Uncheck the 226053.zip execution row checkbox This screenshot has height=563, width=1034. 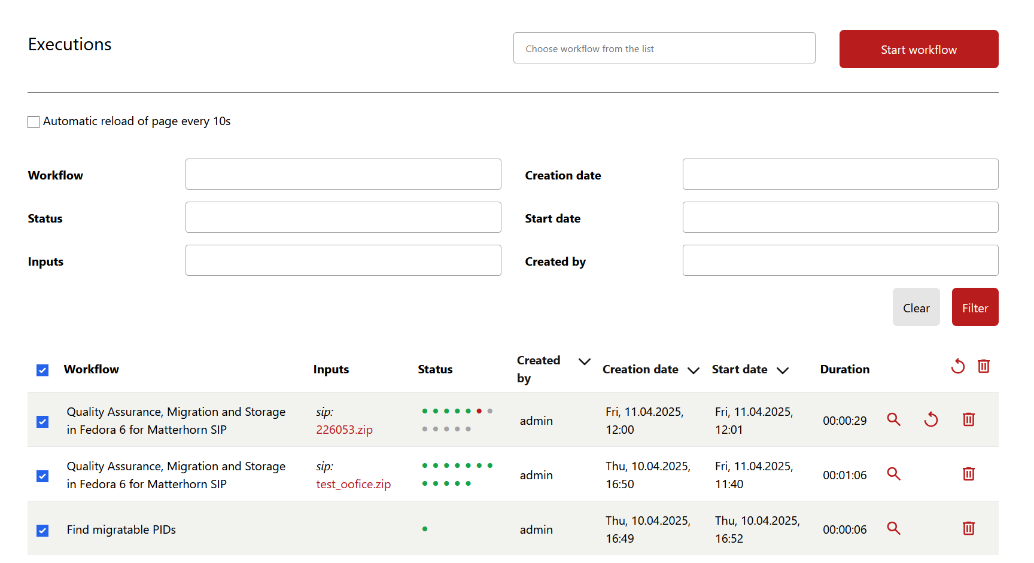coord(42,422)
